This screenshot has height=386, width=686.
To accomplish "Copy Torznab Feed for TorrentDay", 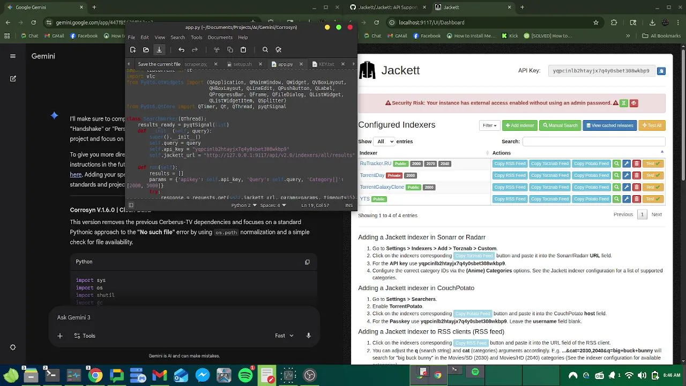I will pyautogui.click(x=549, y=175).
